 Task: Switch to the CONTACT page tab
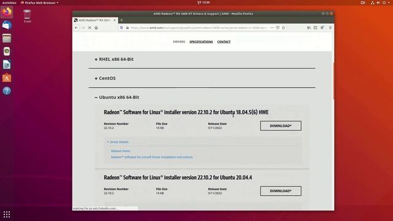click(224, 42)
